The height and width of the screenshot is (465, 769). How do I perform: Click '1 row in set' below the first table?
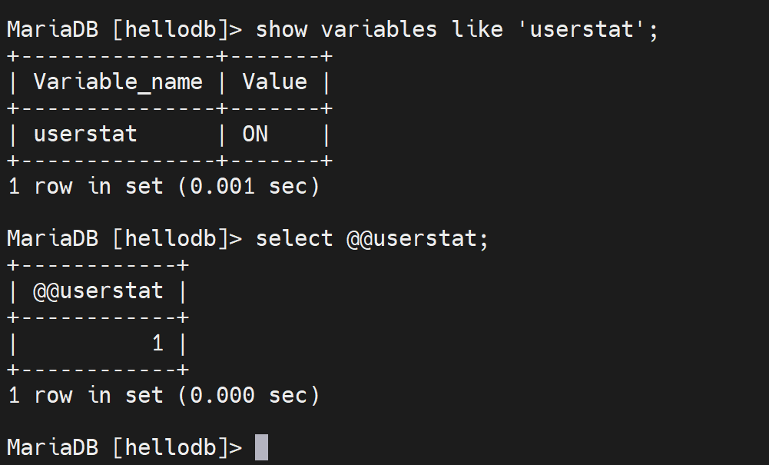click(85, 187)
